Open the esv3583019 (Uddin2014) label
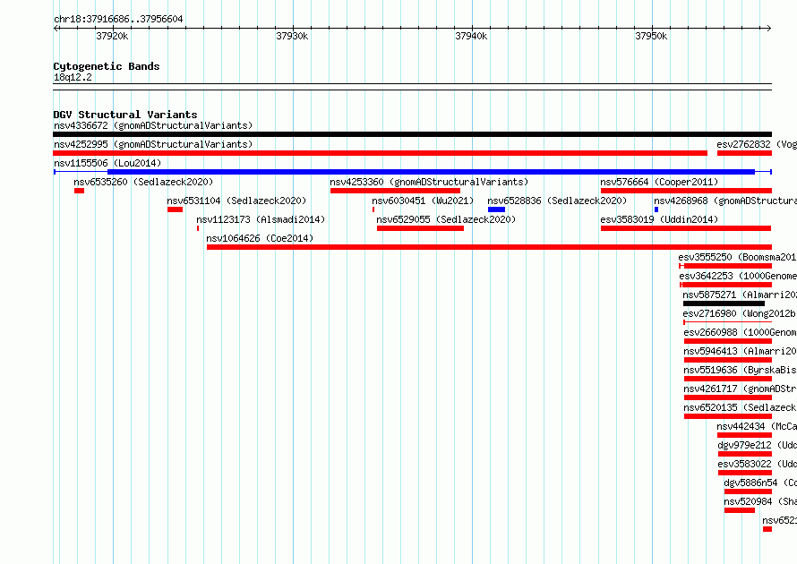 (x=659, y=219)
